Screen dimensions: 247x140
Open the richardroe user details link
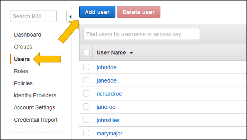pyautogui.click(x=109, y=94)
